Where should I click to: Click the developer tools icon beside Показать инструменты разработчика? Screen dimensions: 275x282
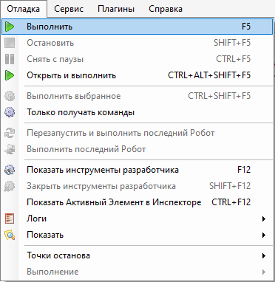pos(10,170)
